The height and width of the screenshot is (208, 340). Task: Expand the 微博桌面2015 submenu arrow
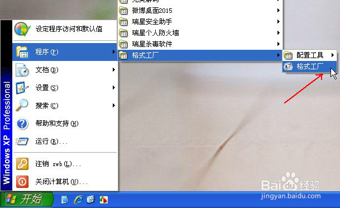pyautogui.click(x=279, y=11)
